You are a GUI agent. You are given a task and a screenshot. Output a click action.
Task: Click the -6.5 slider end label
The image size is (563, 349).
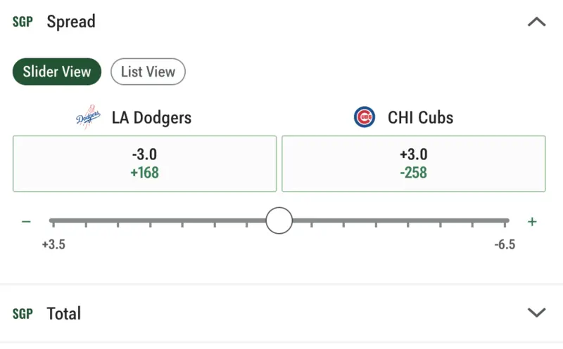(505, 244)
